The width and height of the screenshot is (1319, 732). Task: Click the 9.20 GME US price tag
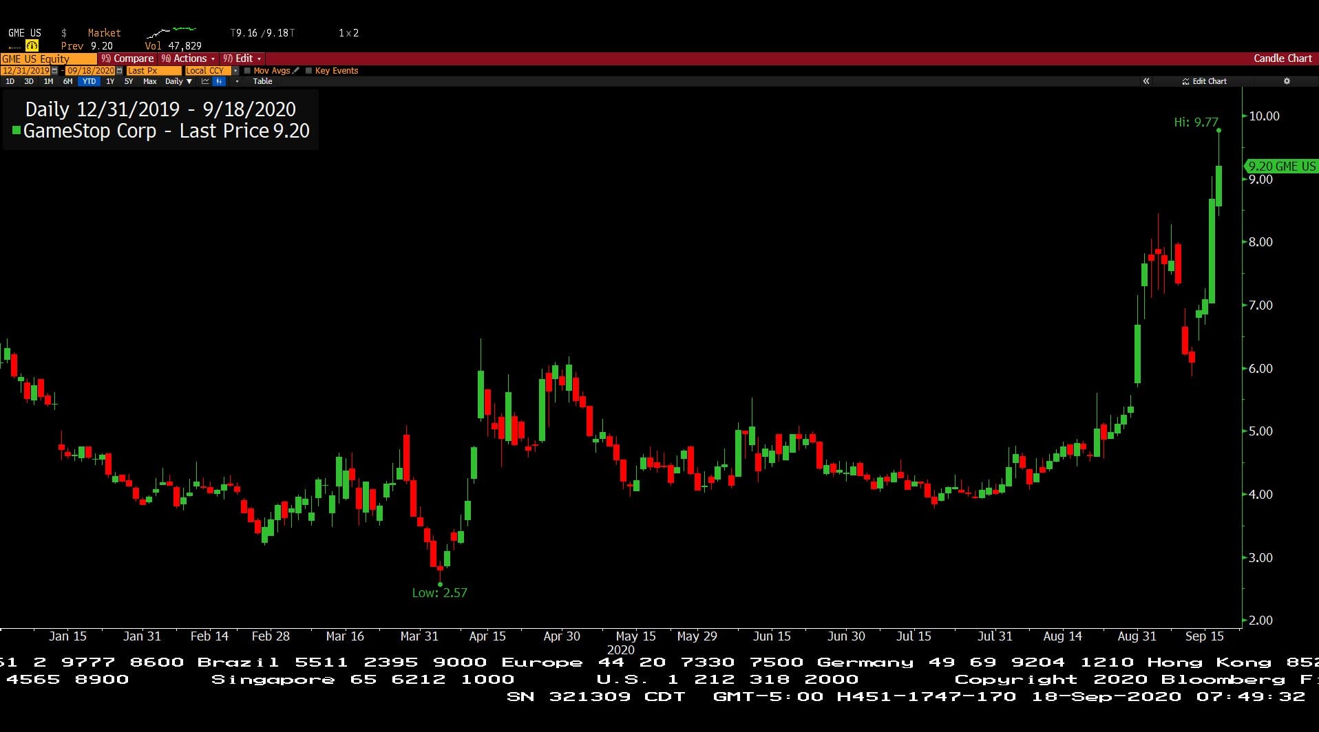(x=1281, y=166)
